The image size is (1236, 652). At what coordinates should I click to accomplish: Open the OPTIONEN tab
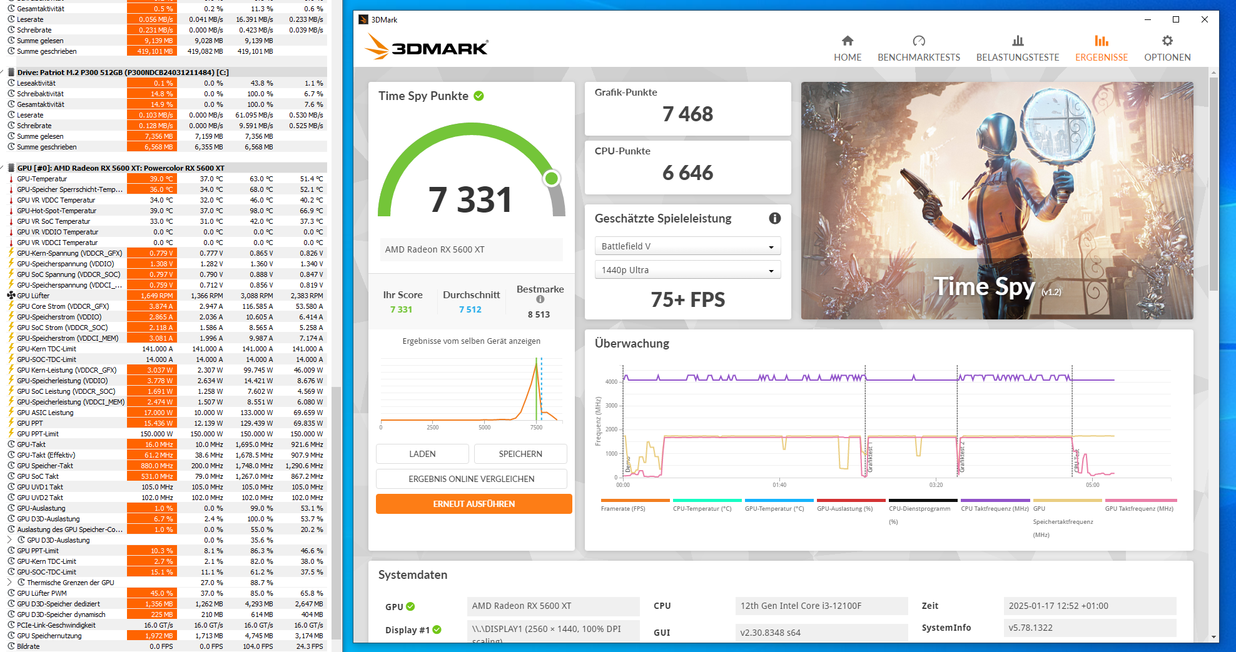click(1167, 48)
